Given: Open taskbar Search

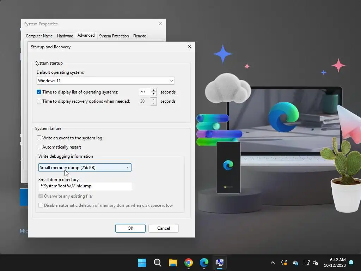Looking at the screenshot, I should click(158, 263).
